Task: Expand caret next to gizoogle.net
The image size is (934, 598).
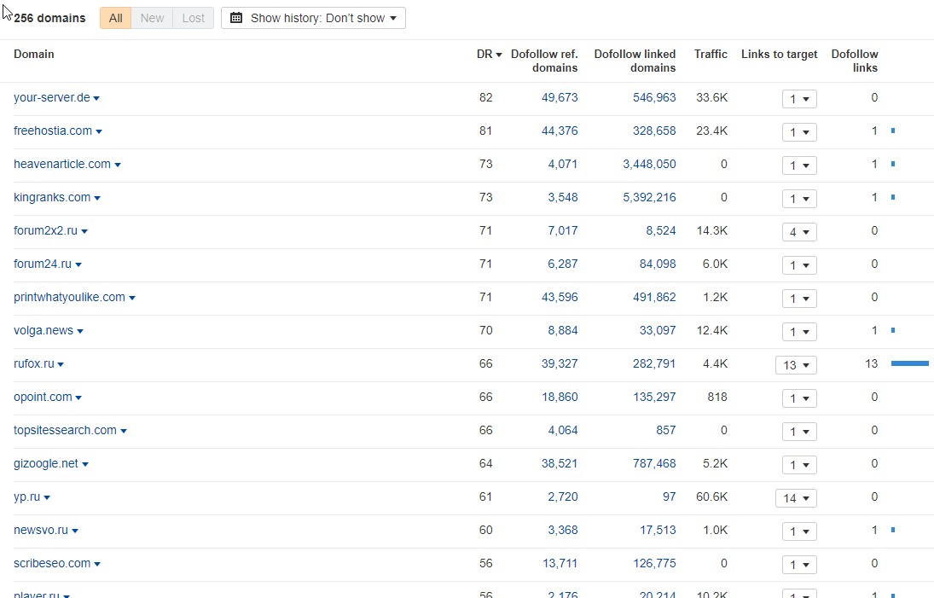Action: click(85, 465)
